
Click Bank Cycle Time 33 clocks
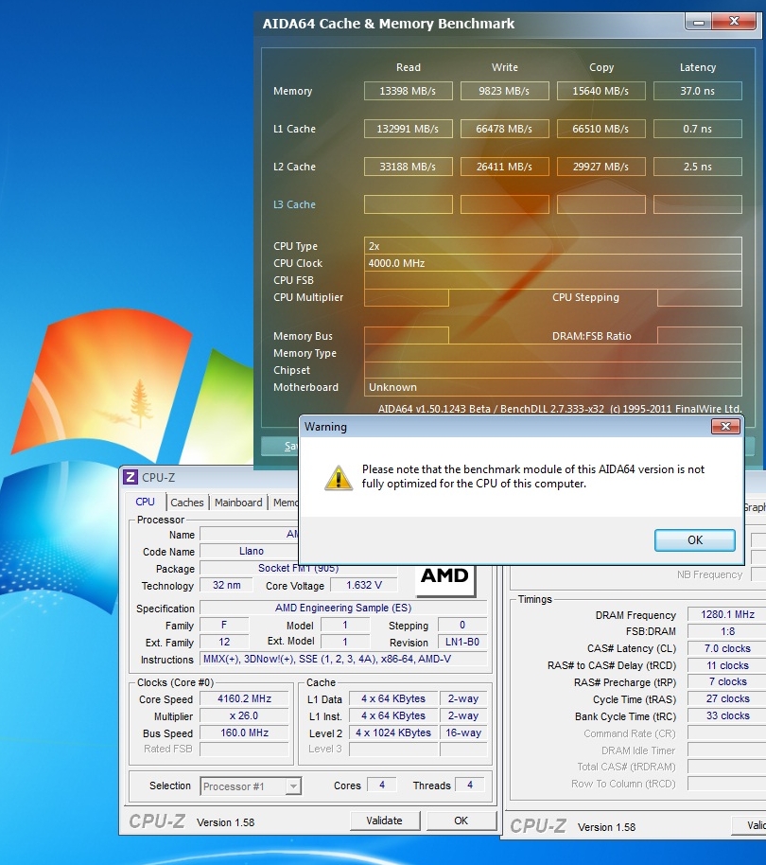727,716
